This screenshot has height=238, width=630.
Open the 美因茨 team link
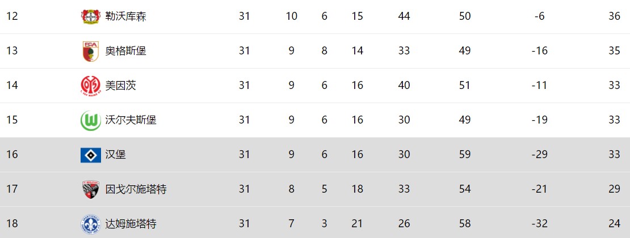coord(120,86)
